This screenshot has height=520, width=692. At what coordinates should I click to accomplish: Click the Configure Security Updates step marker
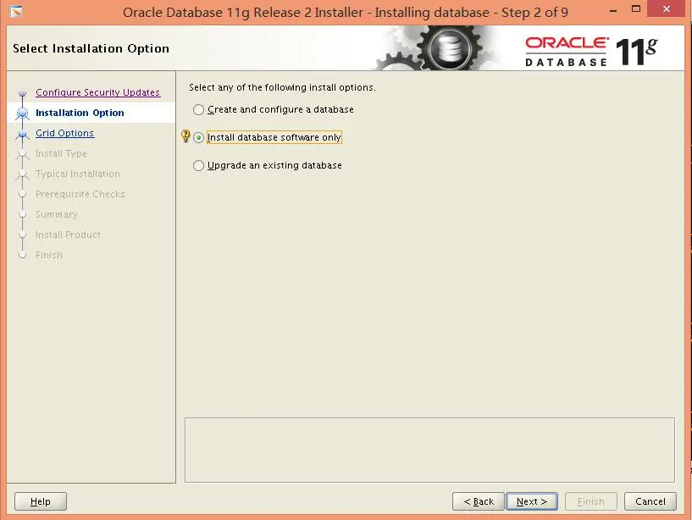click(23, 93)
